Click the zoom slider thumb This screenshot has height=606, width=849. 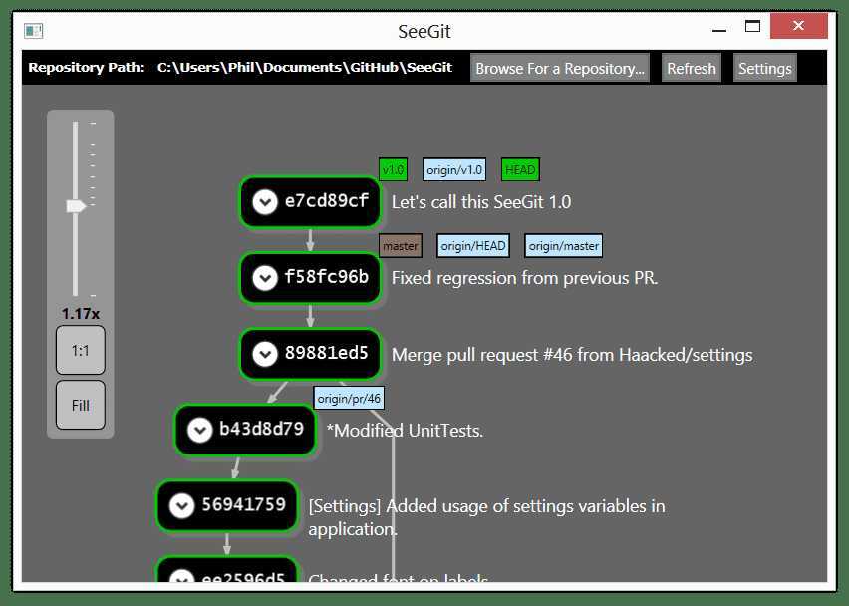(76, 206)
